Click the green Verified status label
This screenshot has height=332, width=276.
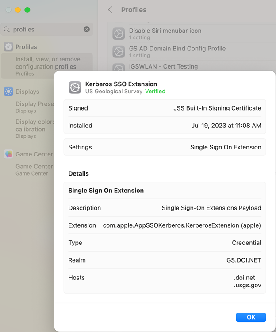pyautogui.click(x=155, y=91)
